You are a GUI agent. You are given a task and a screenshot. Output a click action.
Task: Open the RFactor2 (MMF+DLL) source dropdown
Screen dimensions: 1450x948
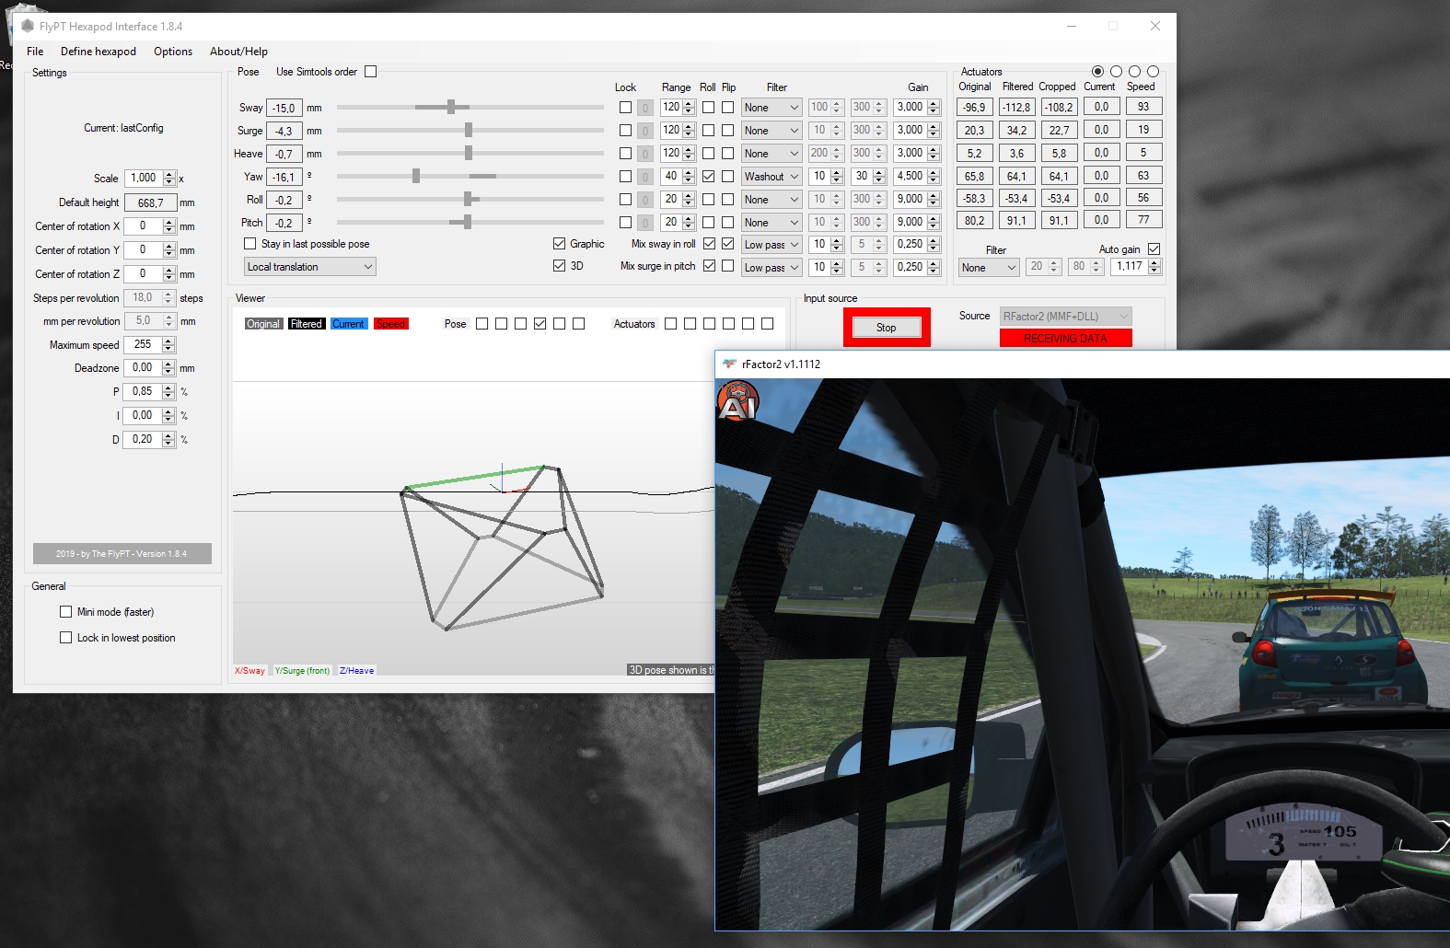tap(1065, 317)
